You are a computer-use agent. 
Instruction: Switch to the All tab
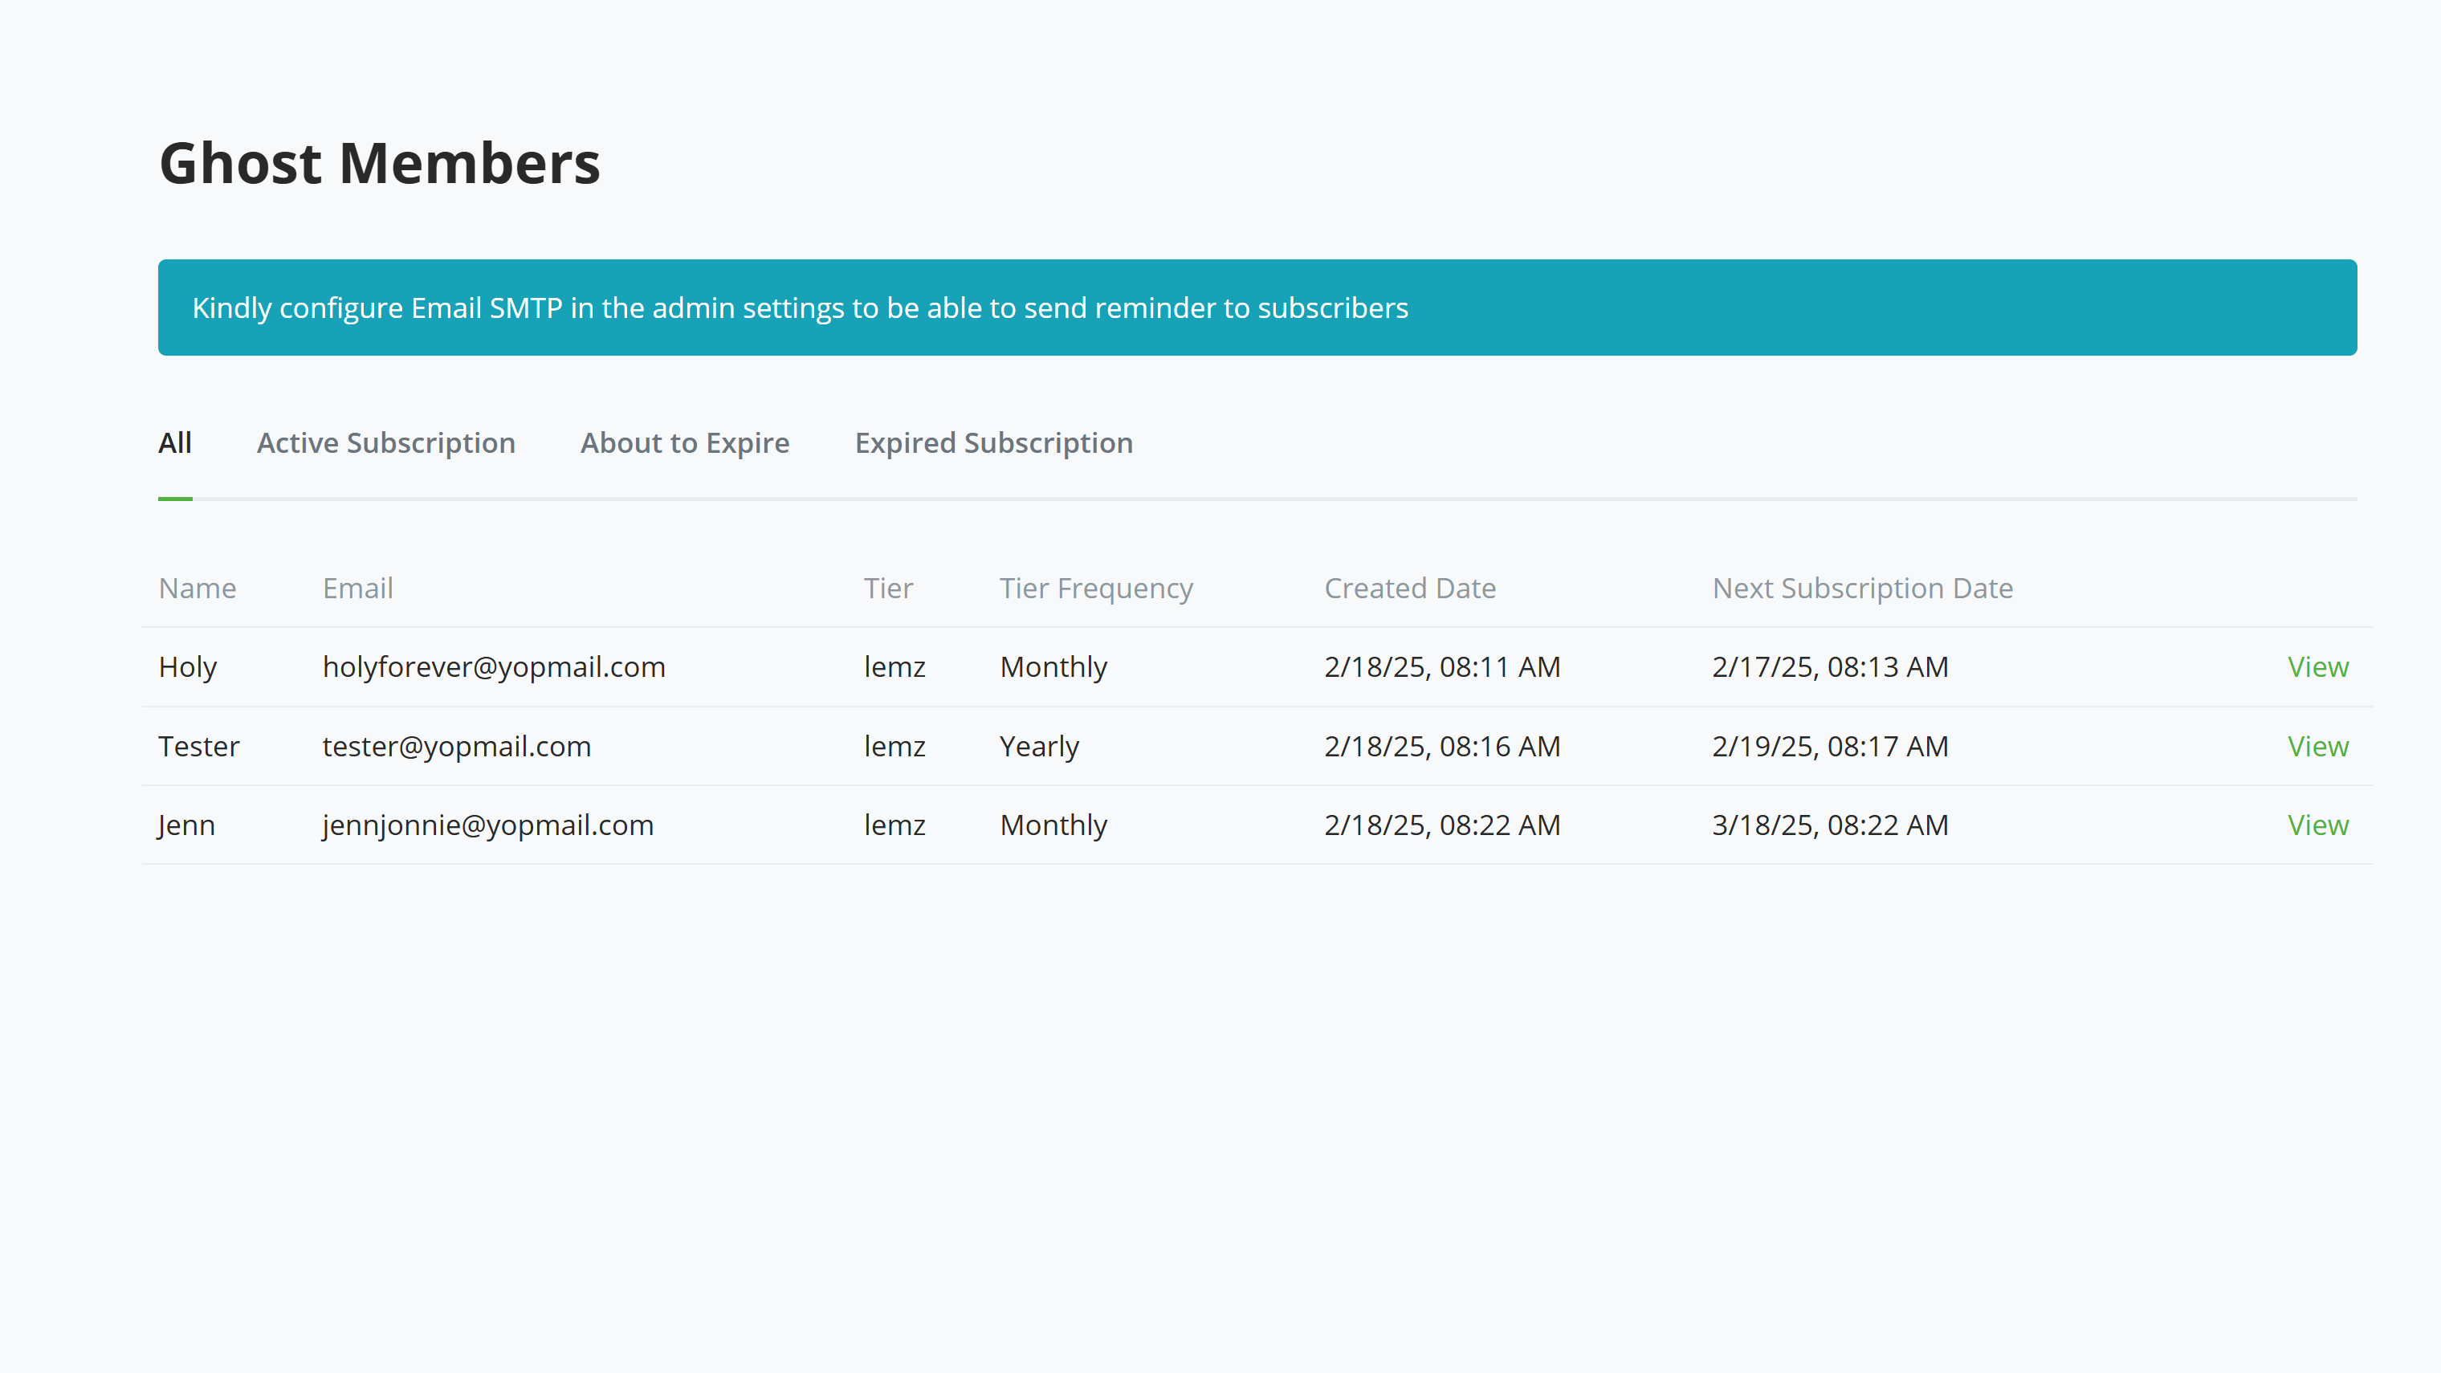tap(174, 442)
